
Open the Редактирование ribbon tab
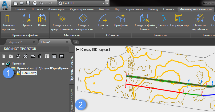pos(82,9)
